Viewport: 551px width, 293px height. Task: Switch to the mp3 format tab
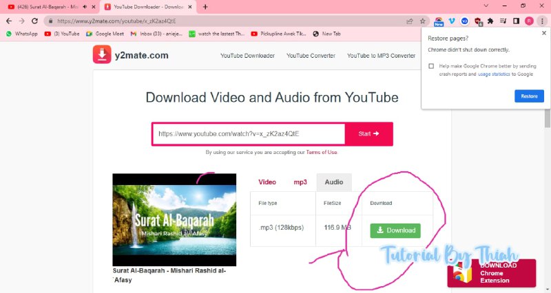point(300,182)
